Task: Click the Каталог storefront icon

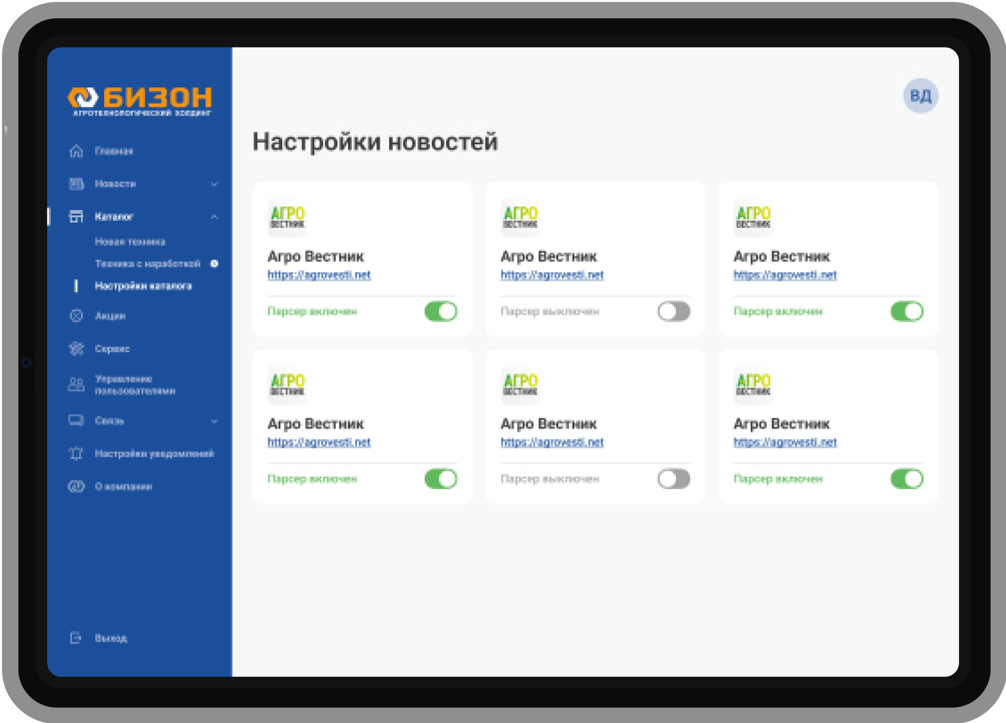Action: pos(76,217)
